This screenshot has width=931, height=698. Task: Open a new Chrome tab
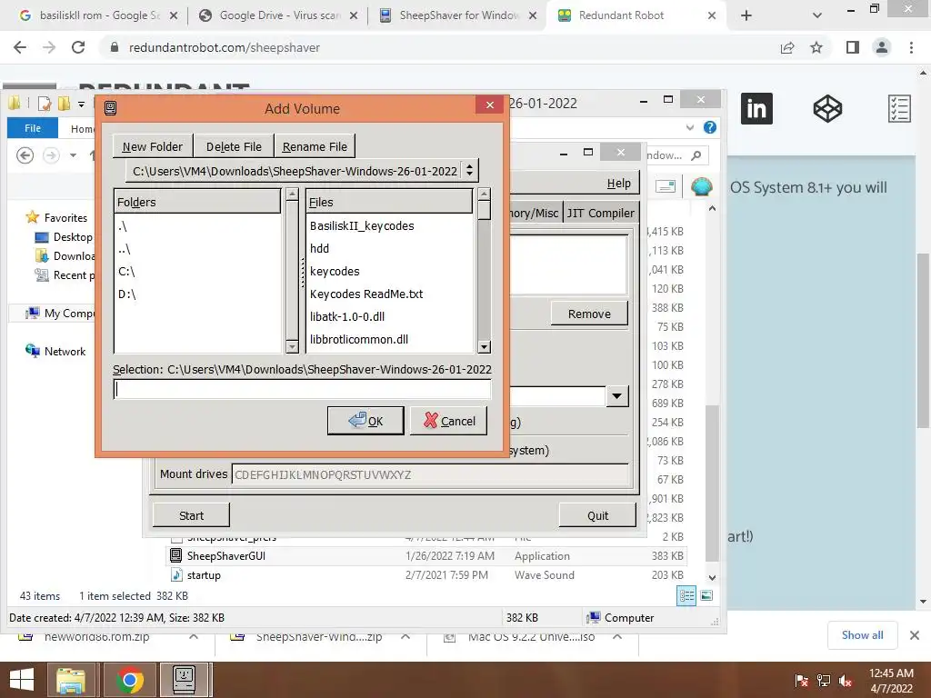click(746, 16)
